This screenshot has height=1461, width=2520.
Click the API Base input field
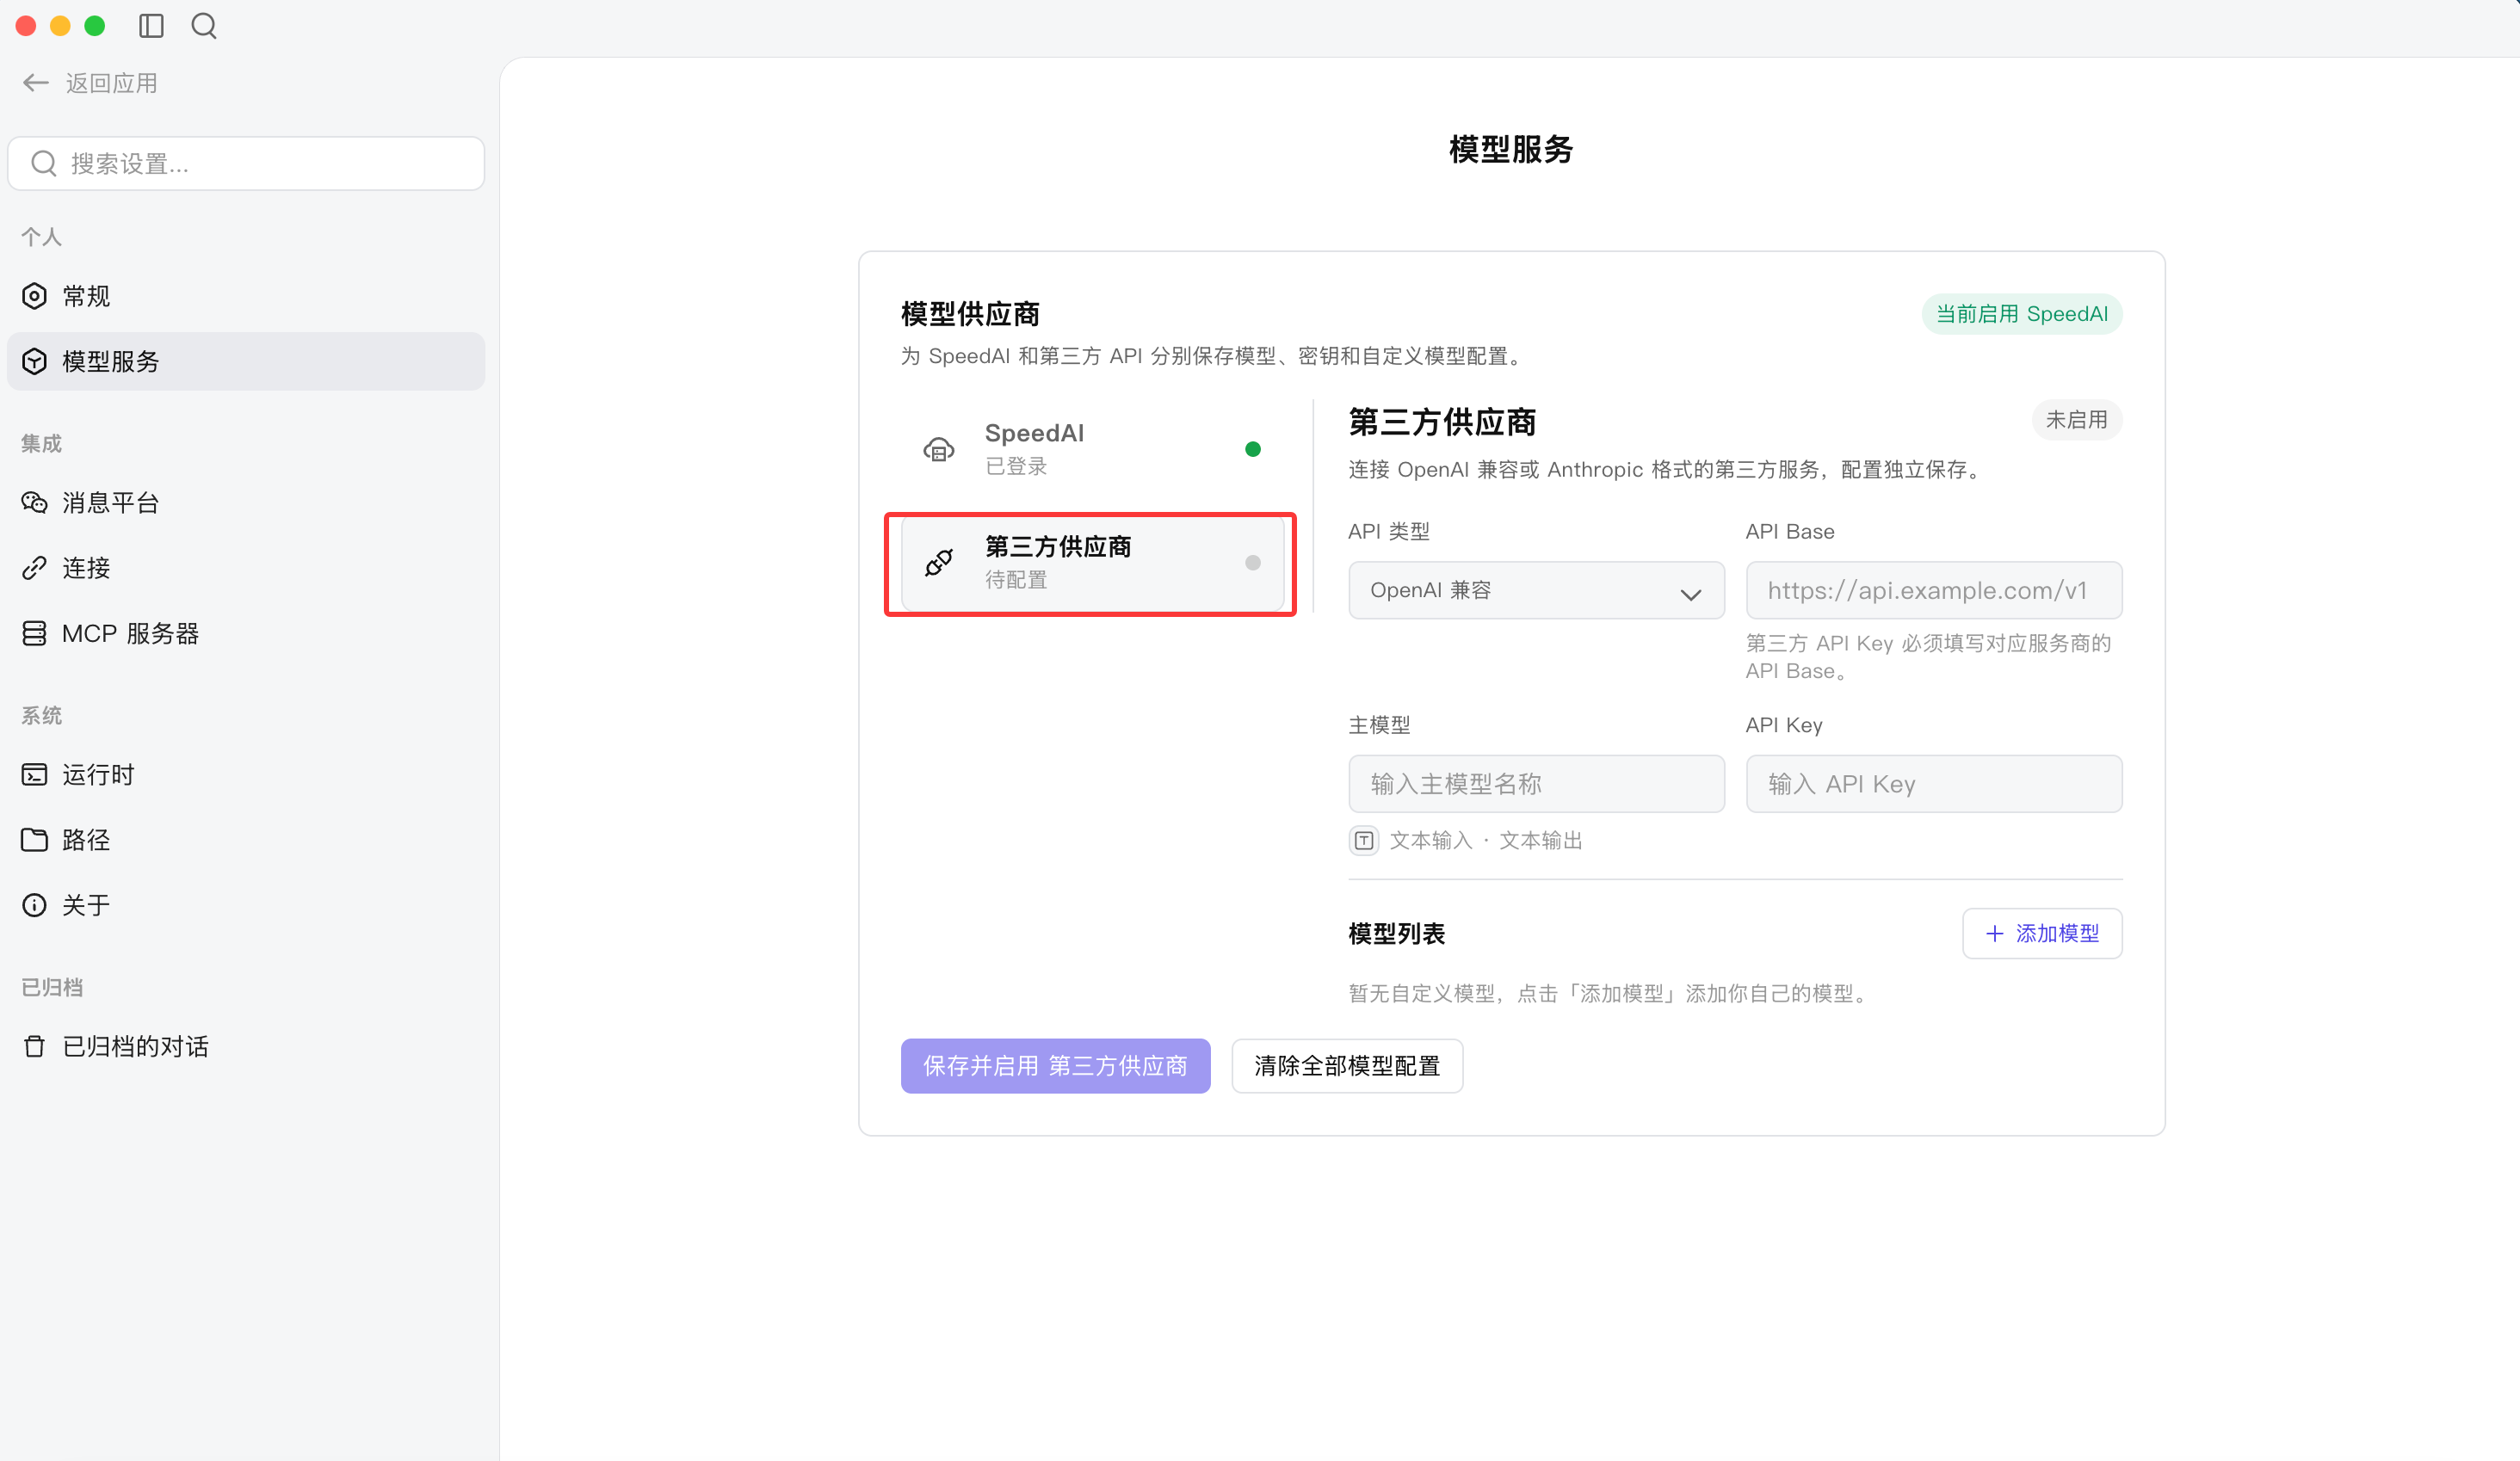tap(1934, 590)
